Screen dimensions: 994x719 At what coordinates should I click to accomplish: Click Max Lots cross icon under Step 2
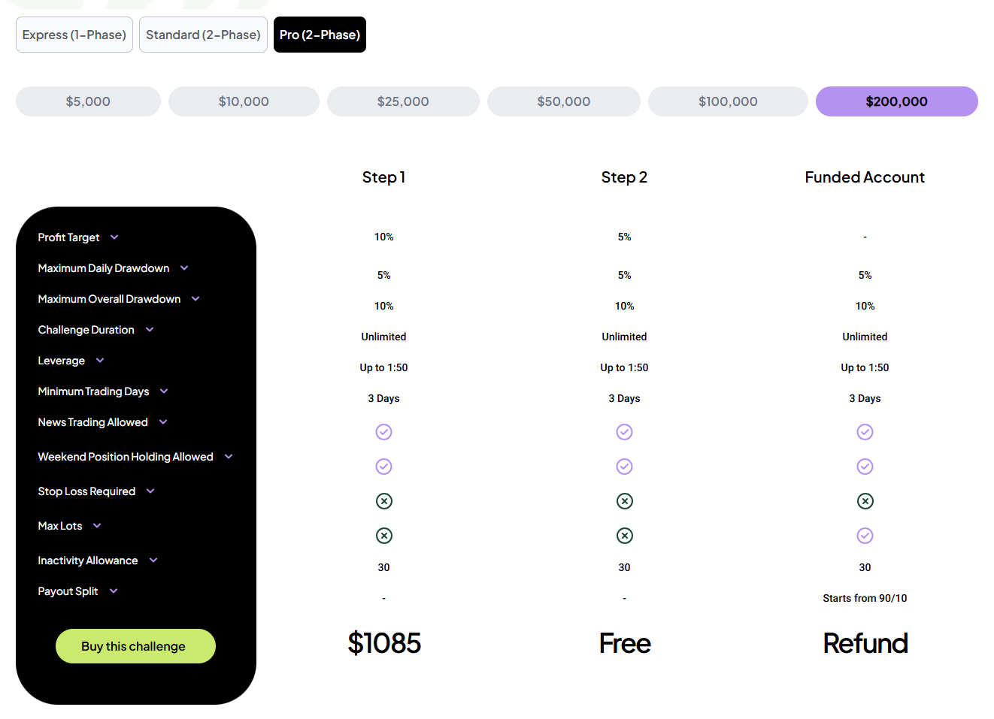(624, 536)
